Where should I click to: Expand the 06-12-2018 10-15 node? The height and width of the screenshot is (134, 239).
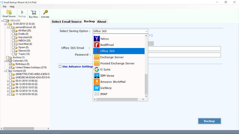pos(8,91)
